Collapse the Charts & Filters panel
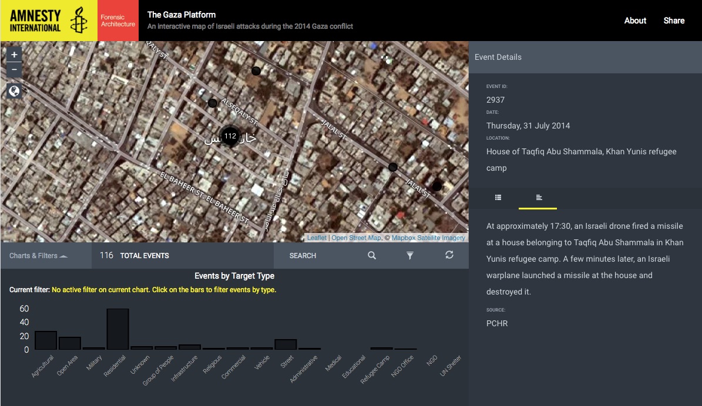 (39, 256)
